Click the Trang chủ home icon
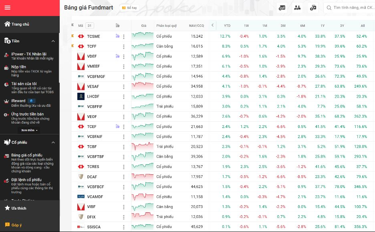 7,24
